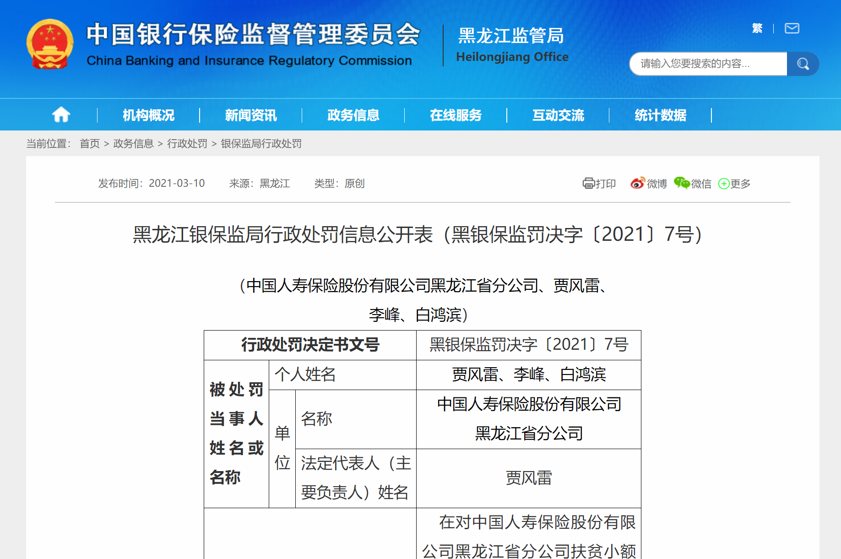Switch to traditional Chinese with 繁
The image size is (841, 559).
(757, 28)
